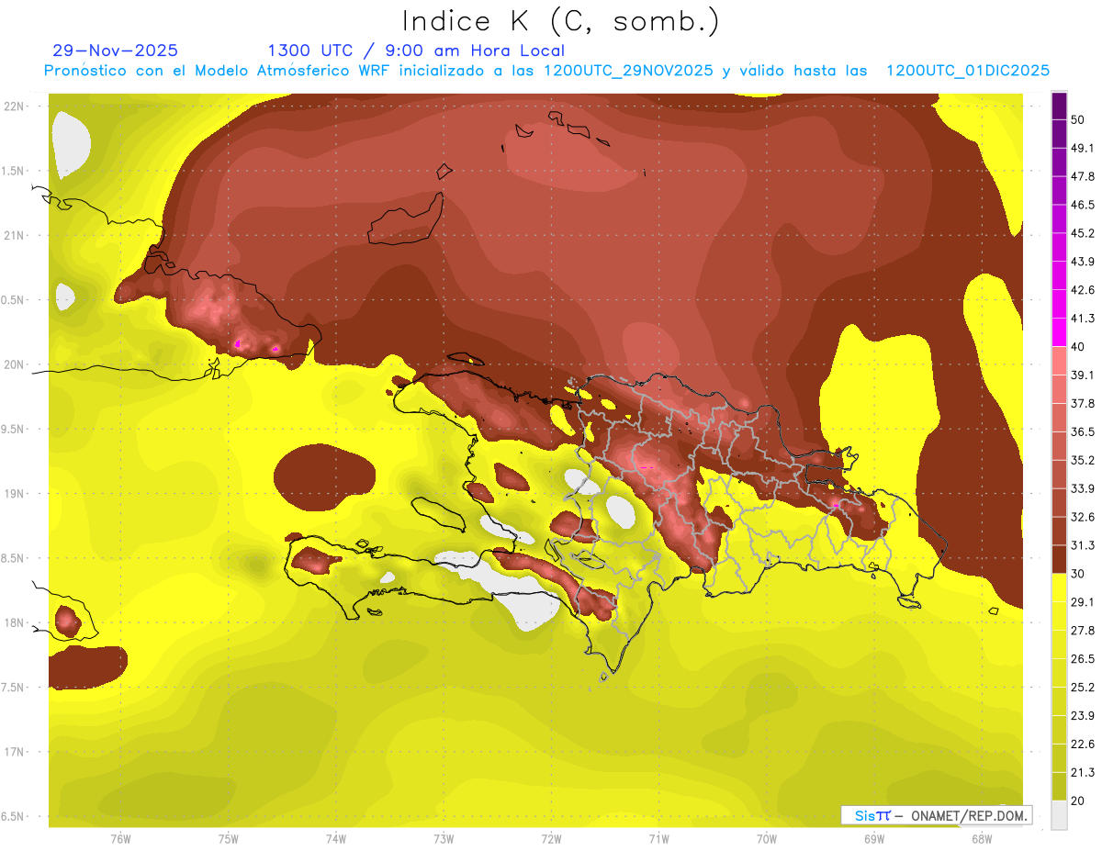The height and width of the screenshot is (851, 1102).
Task: Click the '35.2' colour scale label
Action: pos(1083,460)
